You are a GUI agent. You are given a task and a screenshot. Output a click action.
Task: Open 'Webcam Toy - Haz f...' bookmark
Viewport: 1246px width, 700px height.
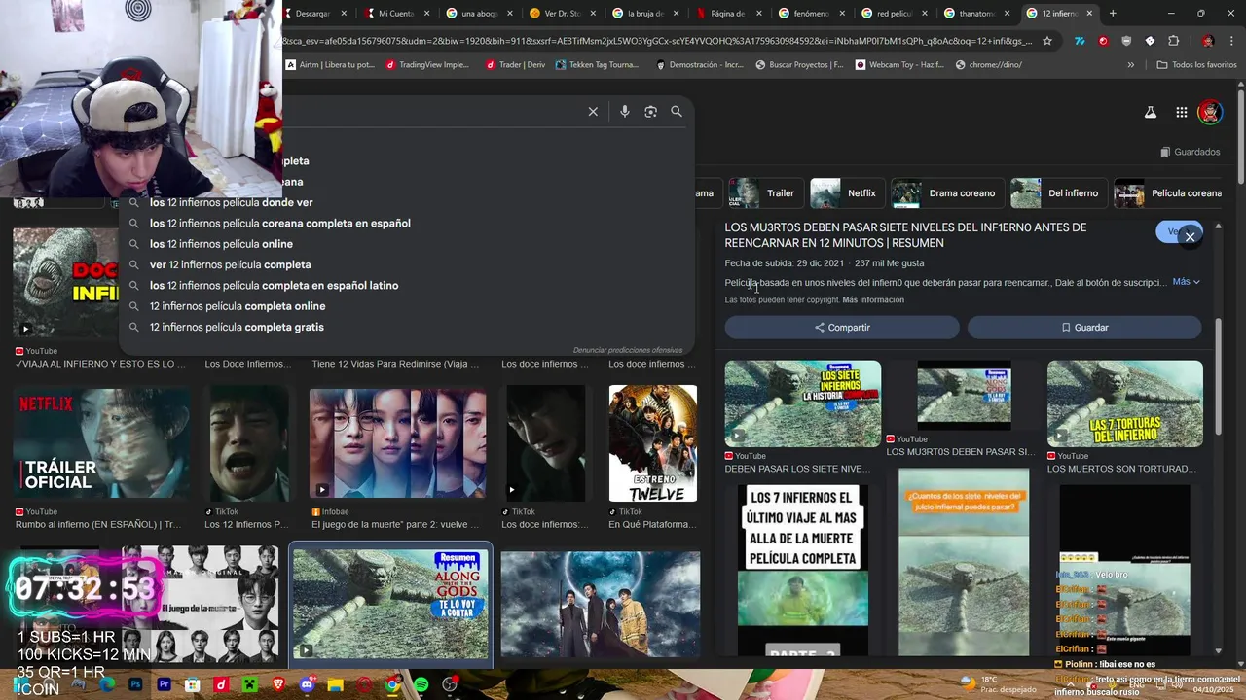coord(900,65)
